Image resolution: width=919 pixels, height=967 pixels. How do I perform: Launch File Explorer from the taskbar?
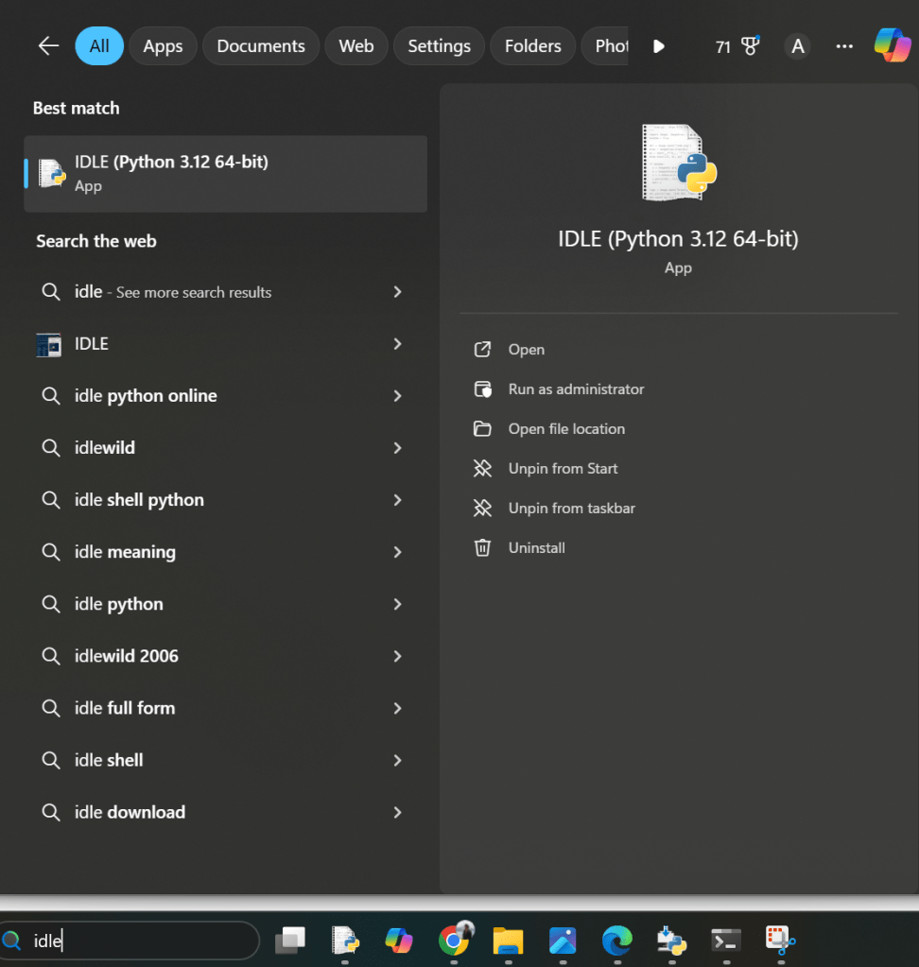pyautogui.click(x=509, y=940)
